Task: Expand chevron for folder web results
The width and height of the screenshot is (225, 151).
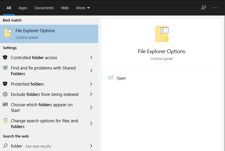Action: pyautogui.click(x=91, y=146)
